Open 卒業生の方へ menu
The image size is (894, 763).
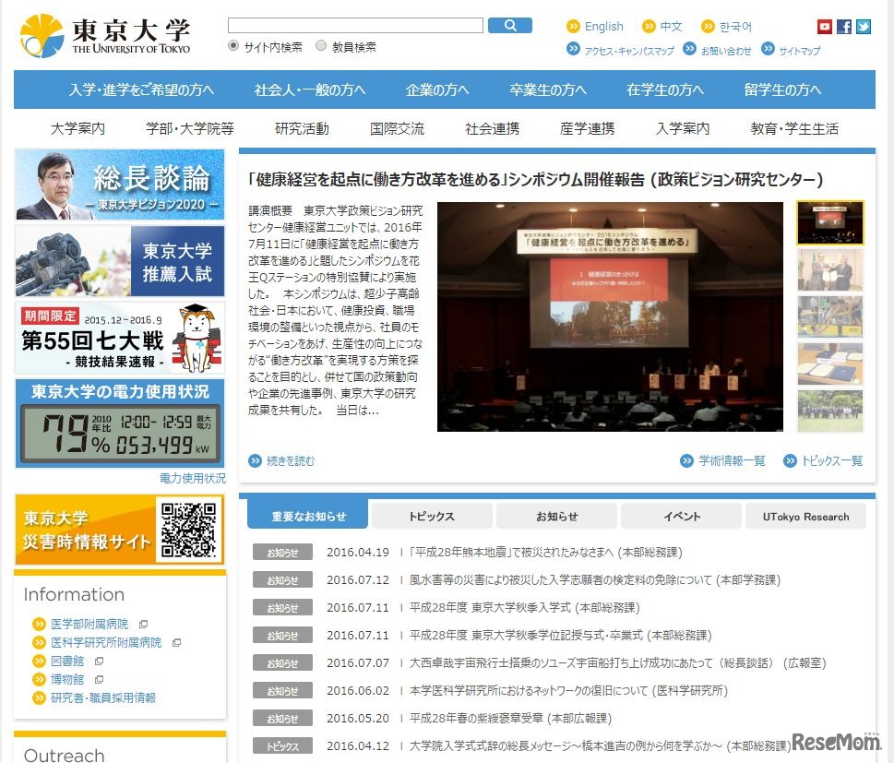coord(547,89)
